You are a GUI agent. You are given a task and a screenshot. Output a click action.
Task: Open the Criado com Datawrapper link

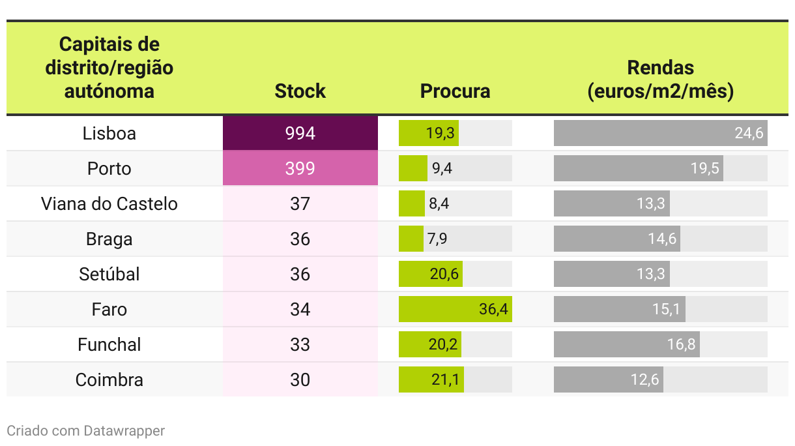pos(85,431)
